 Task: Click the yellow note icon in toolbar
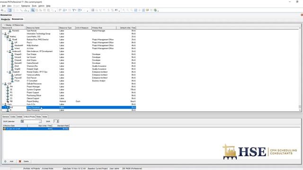tap(147, 10)
